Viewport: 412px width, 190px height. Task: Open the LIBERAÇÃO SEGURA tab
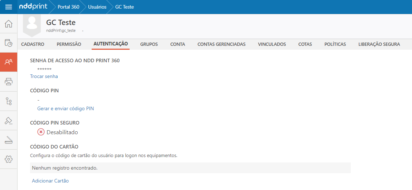379,44
